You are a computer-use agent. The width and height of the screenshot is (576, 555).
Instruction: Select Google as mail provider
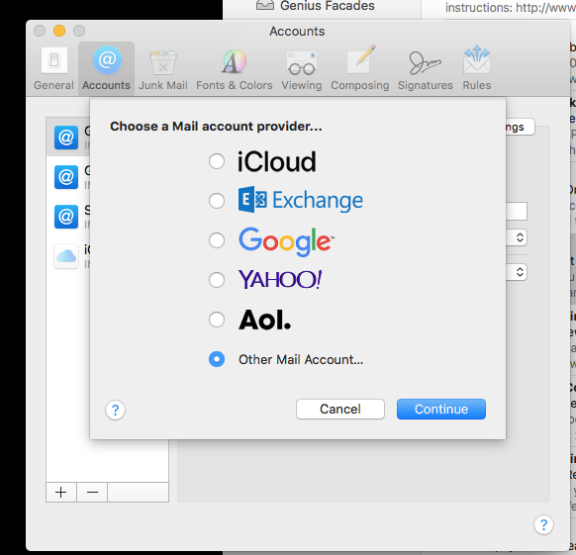click(x=217, y=240)
